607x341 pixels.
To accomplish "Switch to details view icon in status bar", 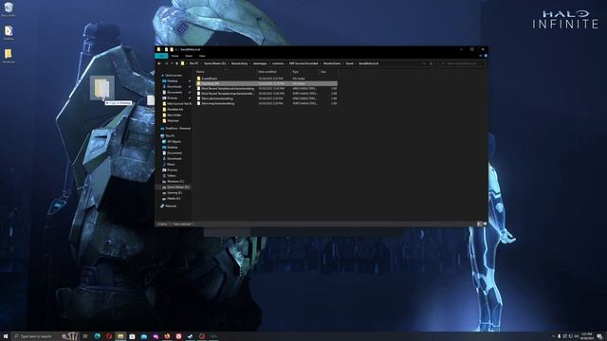I will pos(479,224).
